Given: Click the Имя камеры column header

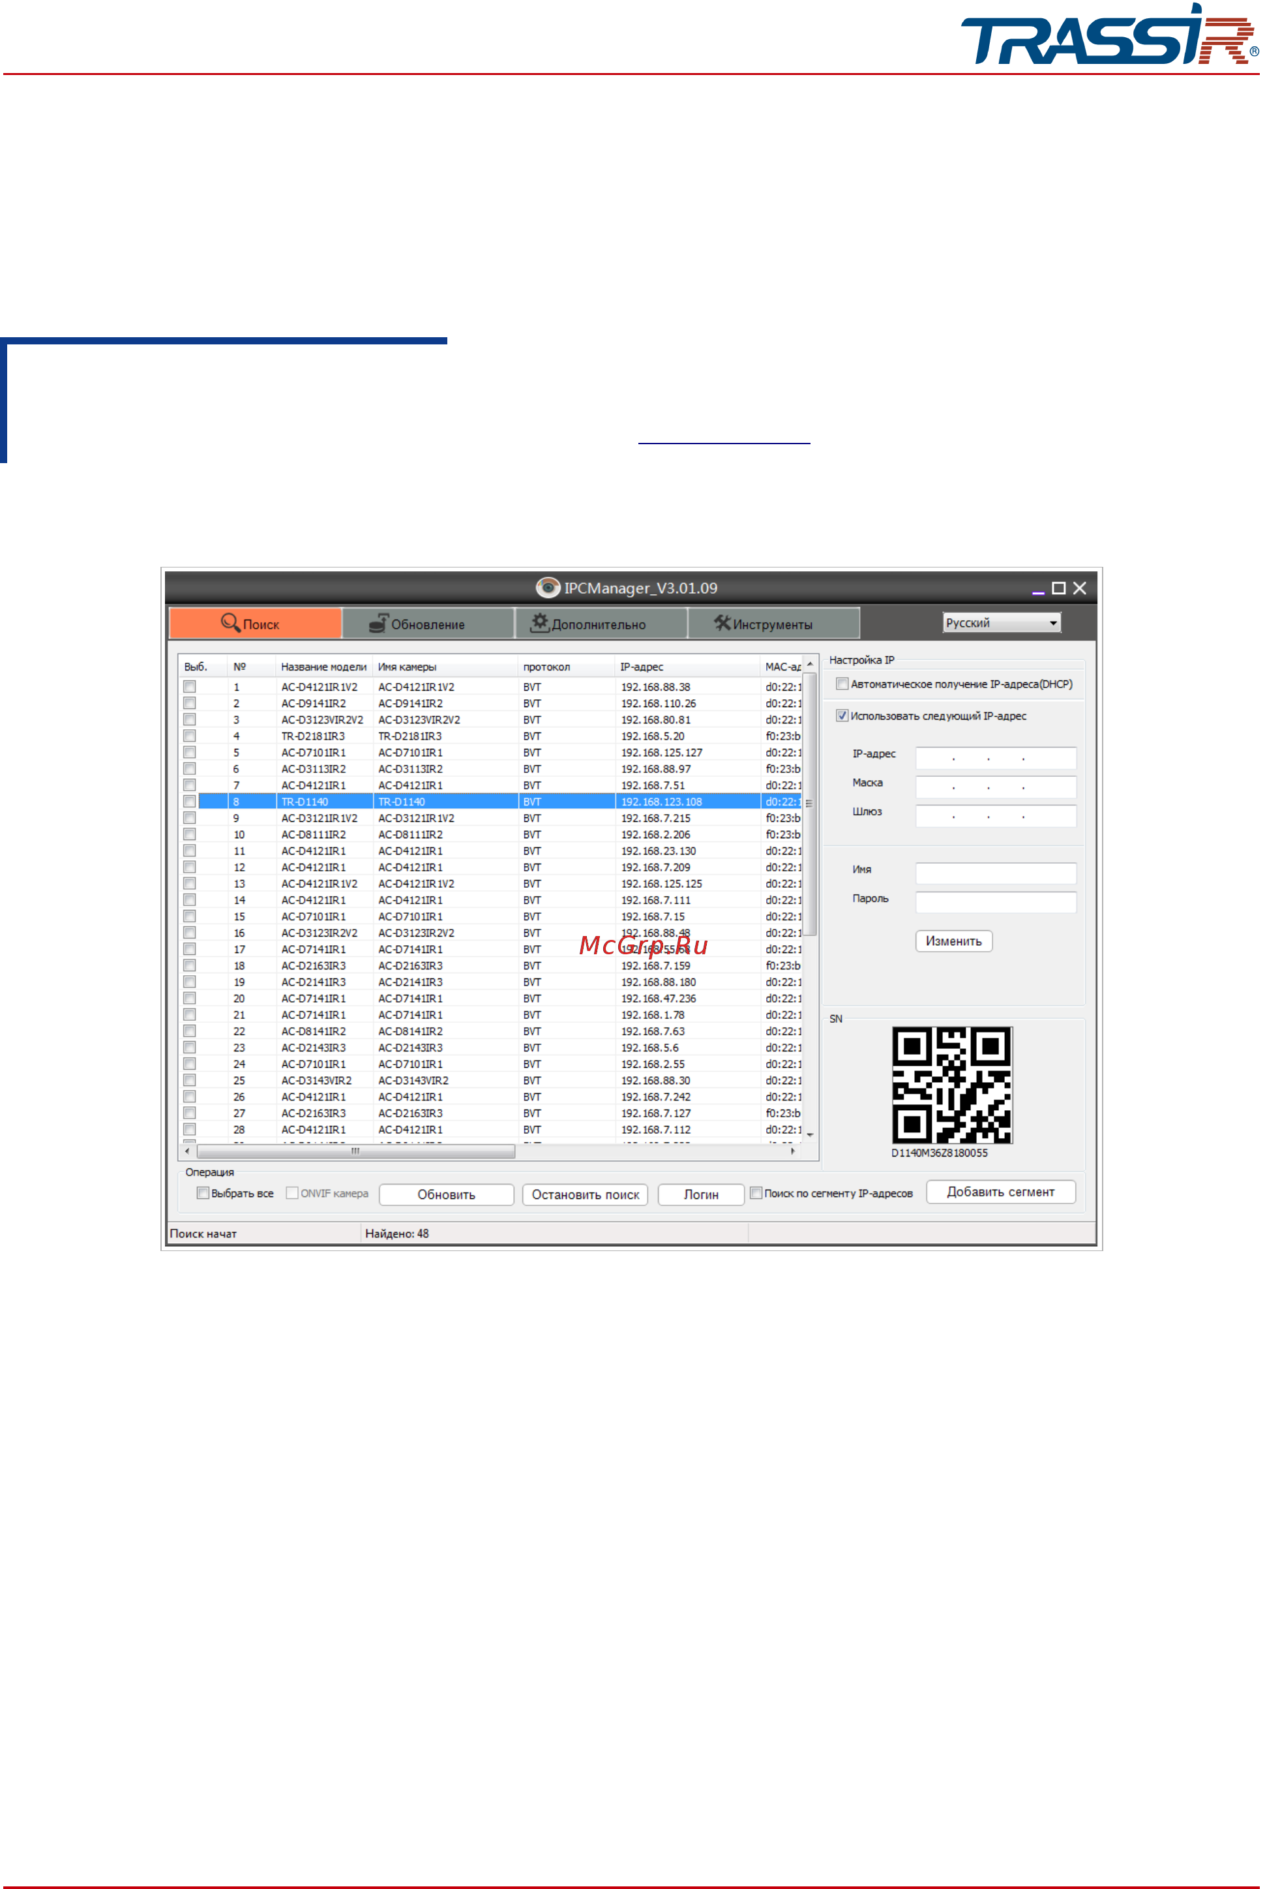Looking at the screenshot, I should tap(445, 667).
